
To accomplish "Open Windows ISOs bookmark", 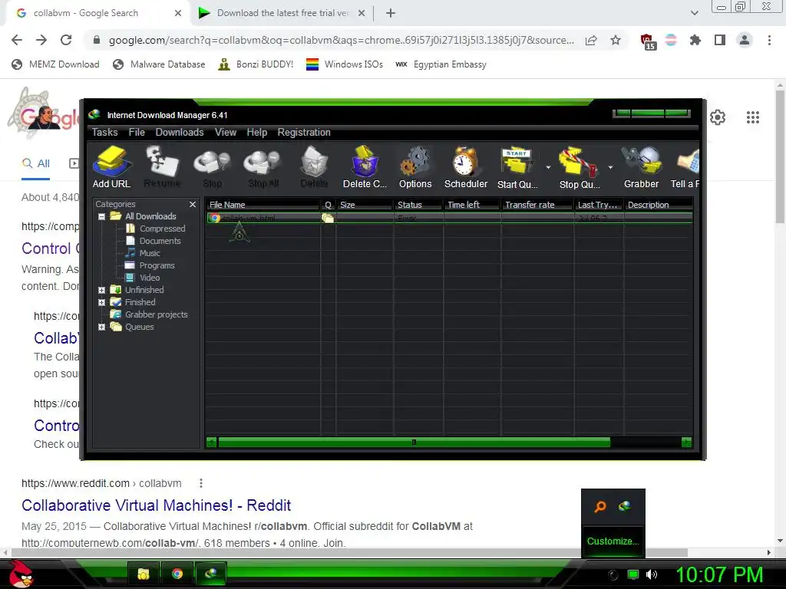I will point(345,64).
